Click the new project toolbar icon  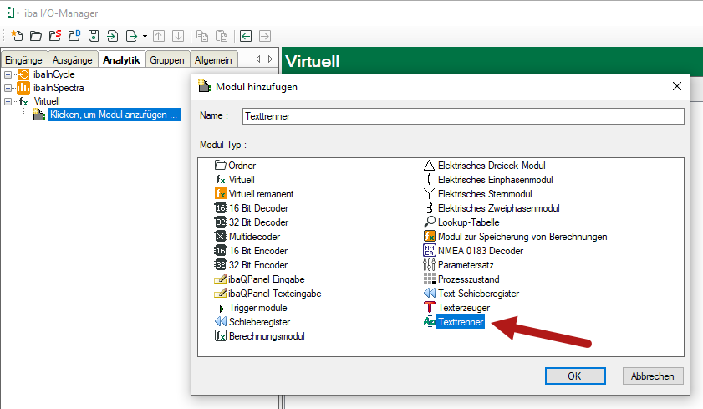tap(16, 36)
